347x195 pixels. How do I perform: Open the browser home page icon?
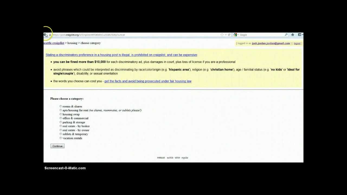coord(293,35)
